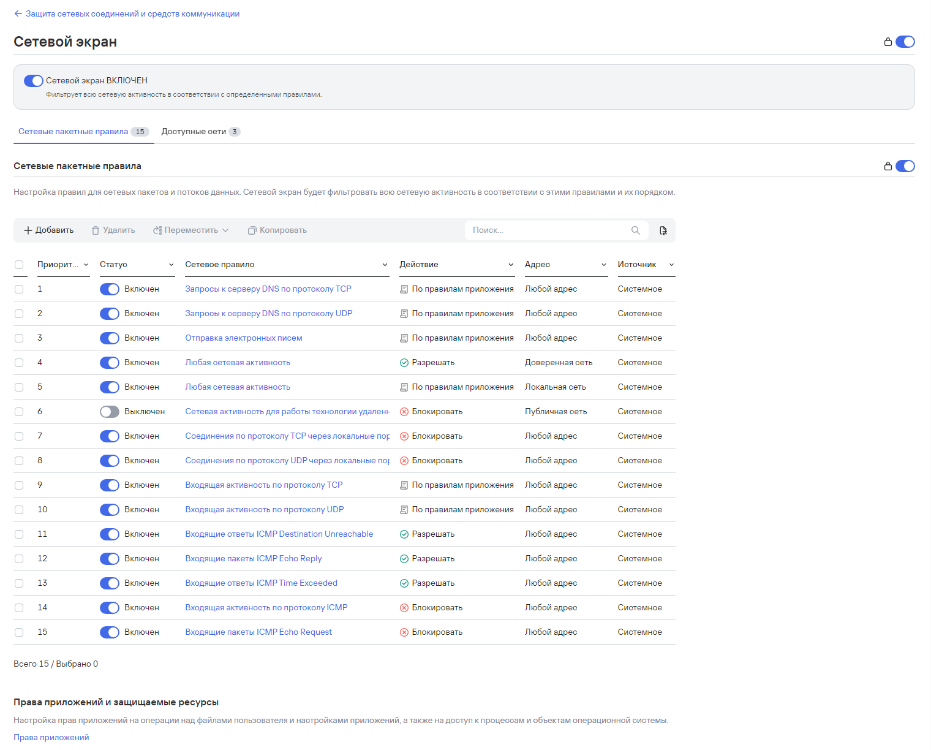Click the copy icon of Копировать
Image resolution: width=931 pixels, height=750 pixels.
[252, 230]
